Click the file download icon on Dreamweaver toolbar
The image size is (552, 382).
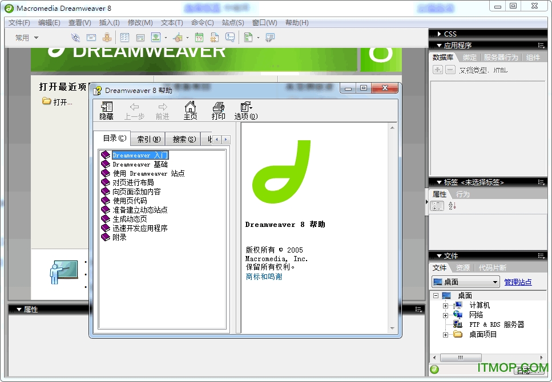108,37
